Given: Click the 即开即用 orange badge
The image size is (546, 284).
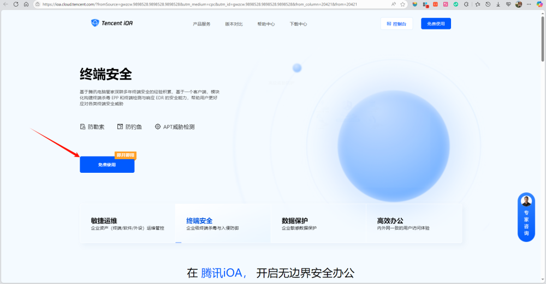Looking at the screenshot, I should [126, 155].
